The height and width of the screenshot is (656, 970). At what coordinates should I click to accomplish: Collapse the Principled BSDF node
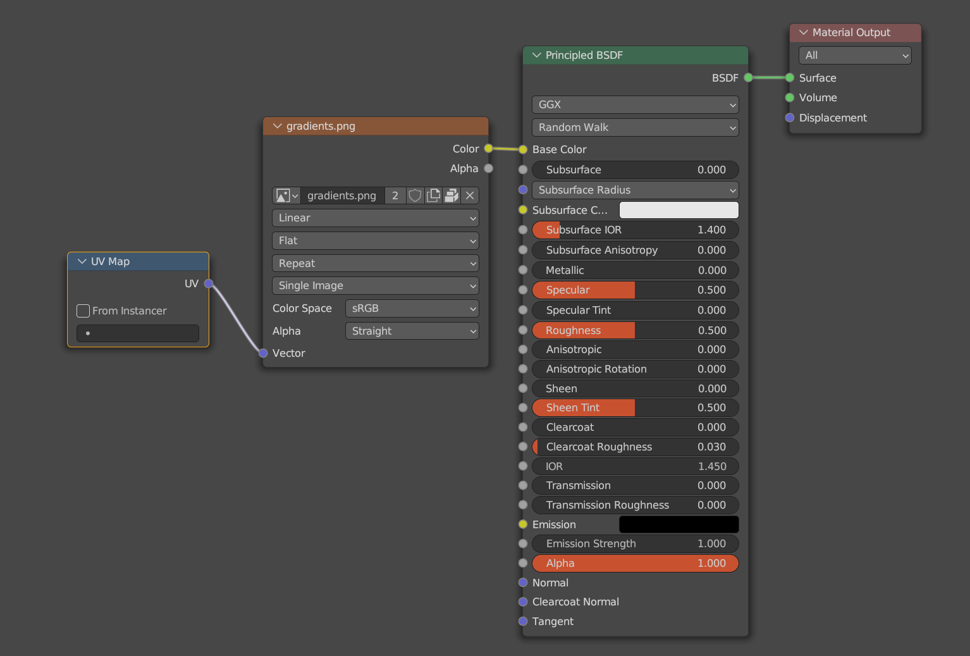point(536,55)
